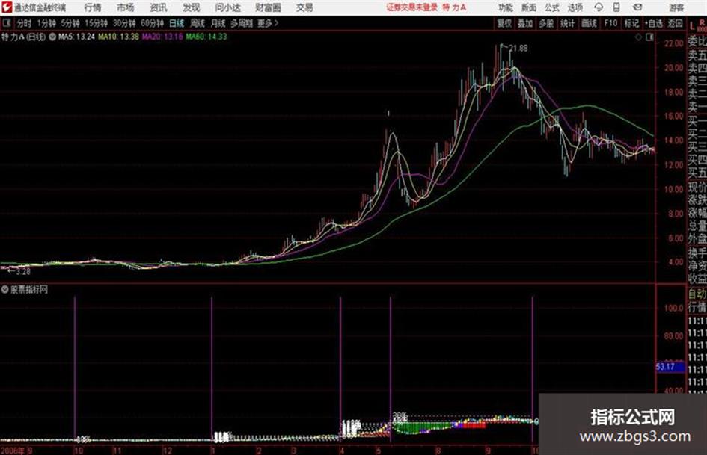707x455 pixels.
Task: Open the customer service headset icon
Action: point(599,7)
